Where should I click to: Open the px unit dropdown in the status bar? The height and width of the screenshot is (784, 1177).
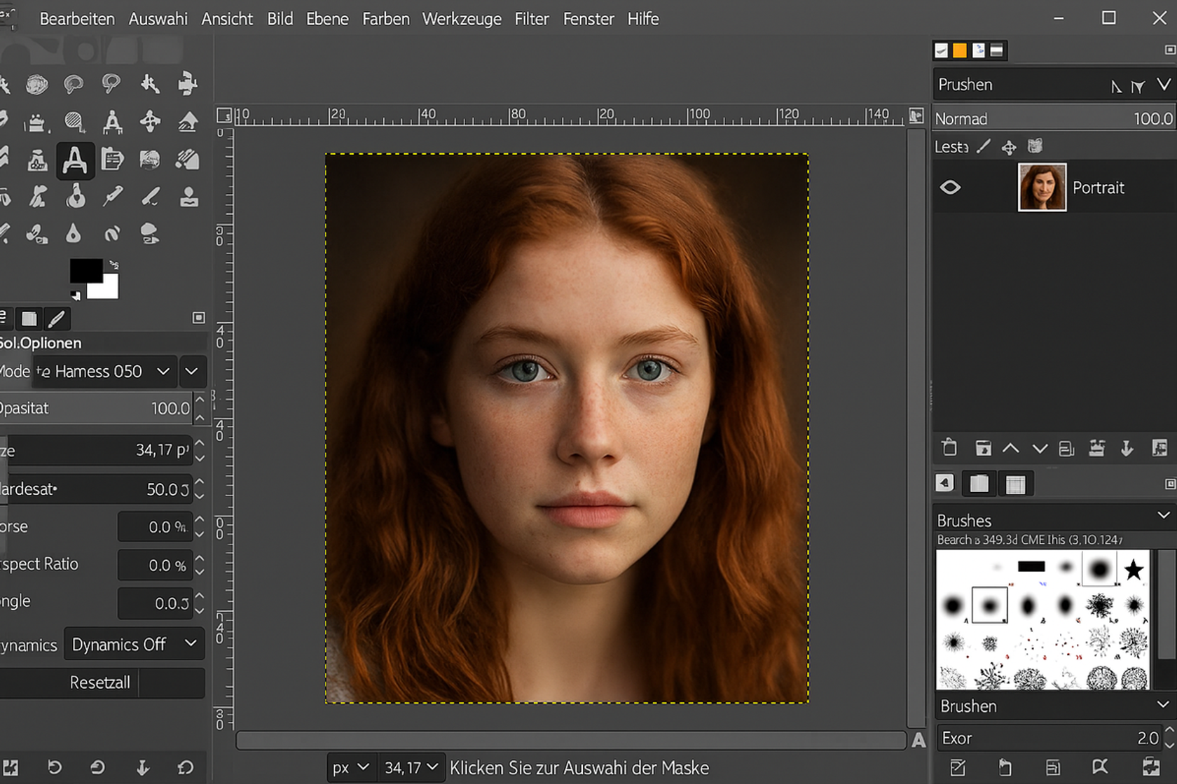click(x=351, y=767)
